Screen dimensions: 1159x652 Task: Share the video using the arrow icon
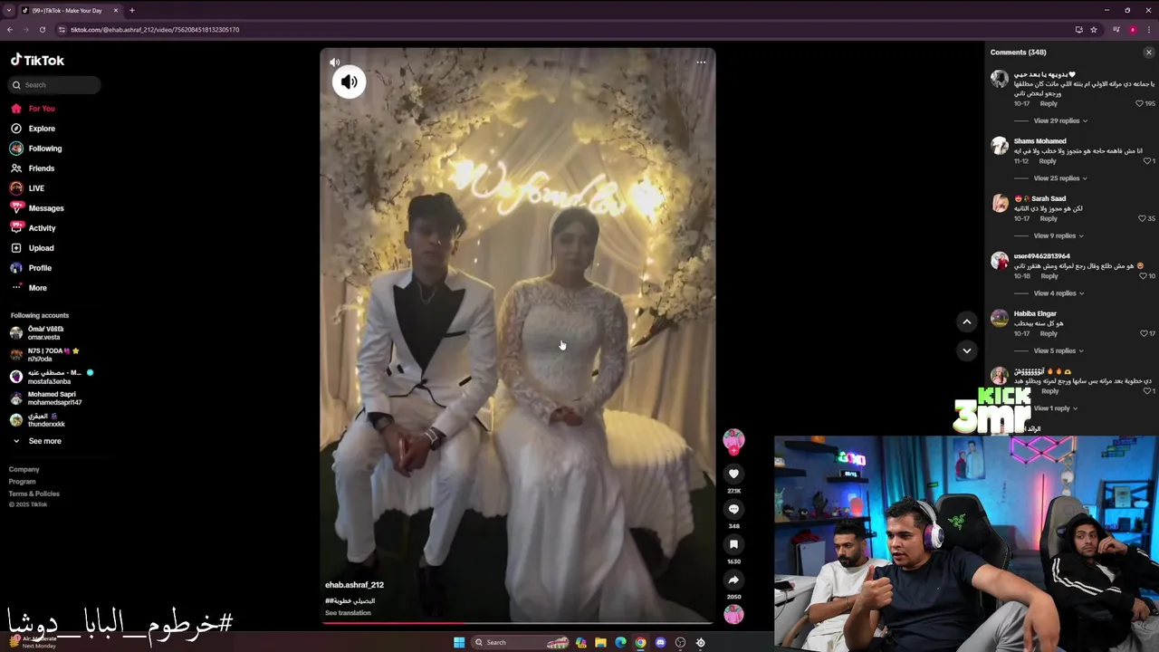(x=734, y=580)
